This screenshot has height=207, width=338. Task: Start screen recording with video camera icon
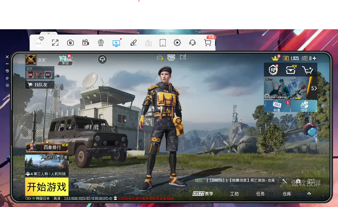point(86,43)
